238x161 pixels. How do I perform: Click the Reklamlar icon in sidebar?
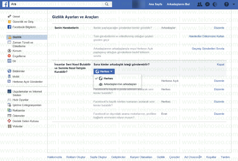pyautogui.click(x=10, y=110)
